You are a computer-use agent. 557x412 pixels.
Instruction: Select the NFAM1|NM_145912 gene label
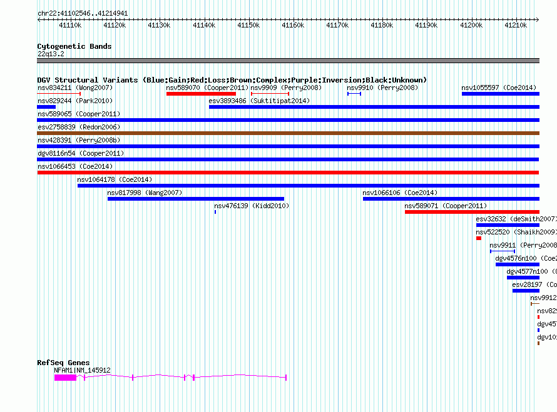[82, 370]
